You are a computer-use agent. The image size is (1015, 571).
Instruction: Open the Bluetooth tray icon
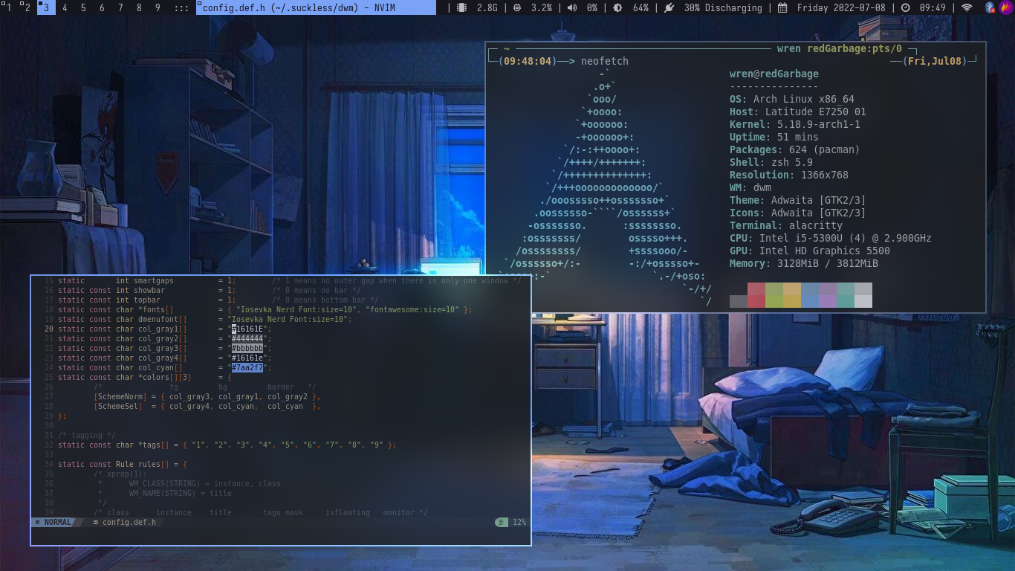[990, 7]
